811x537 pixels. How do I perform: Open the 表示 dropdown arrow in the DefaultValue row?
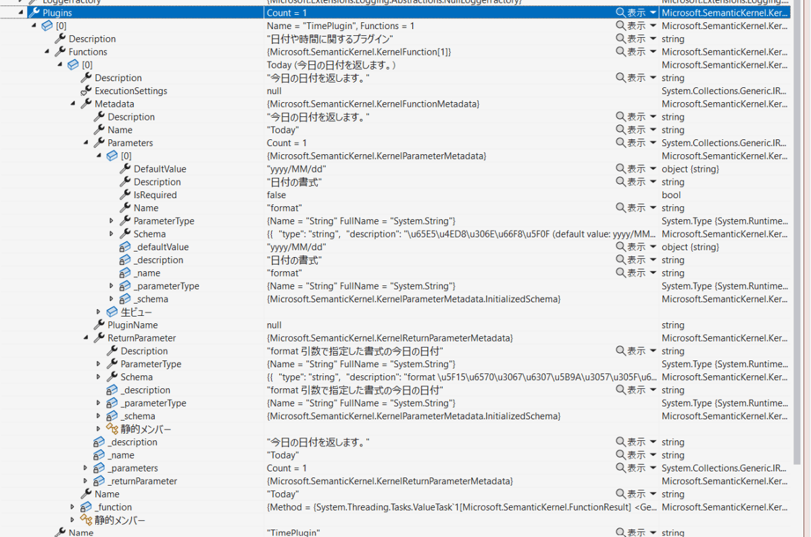652,169
